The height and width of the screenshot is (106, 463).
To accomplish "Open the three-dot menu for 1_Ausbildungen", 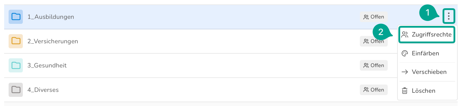I will pos(449,16).
